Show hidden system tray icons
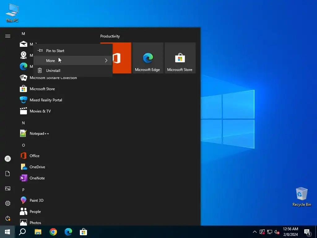Image resolution: width=317 pixels, height=238 pixels. (255, 232)
